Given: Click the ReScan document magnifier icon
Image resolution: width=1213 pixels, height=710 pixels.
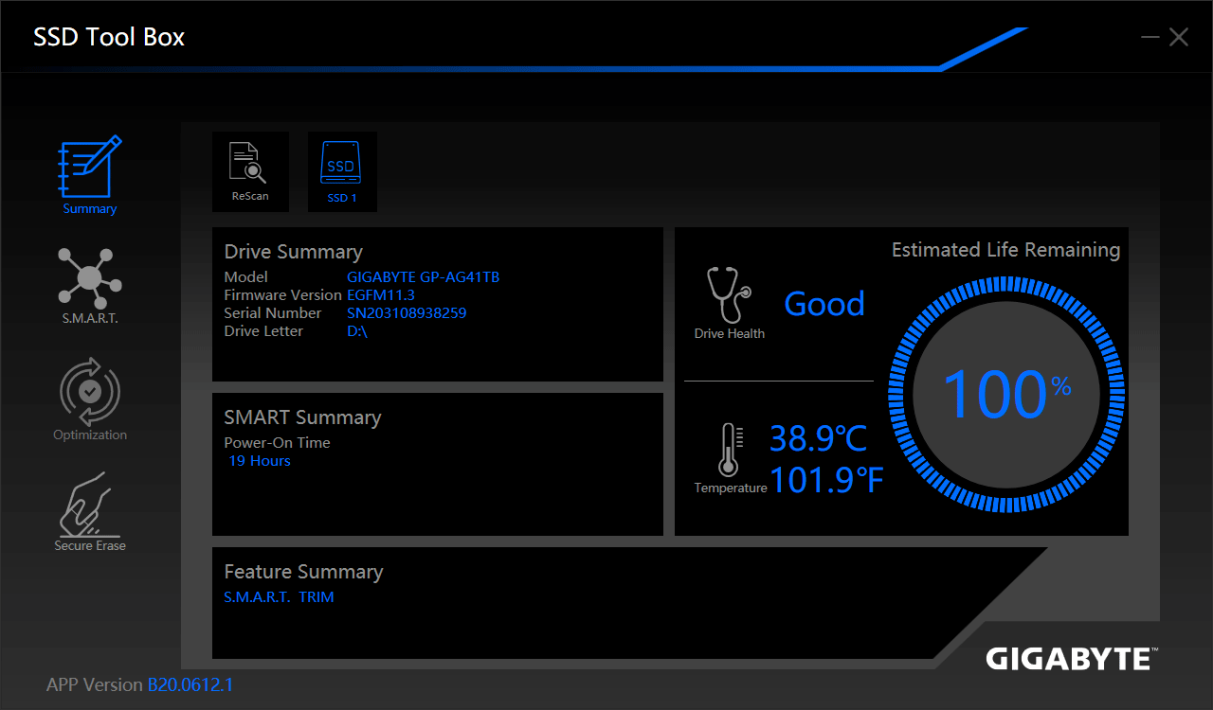Looking at the screenshot, I should tap(248, 162).
